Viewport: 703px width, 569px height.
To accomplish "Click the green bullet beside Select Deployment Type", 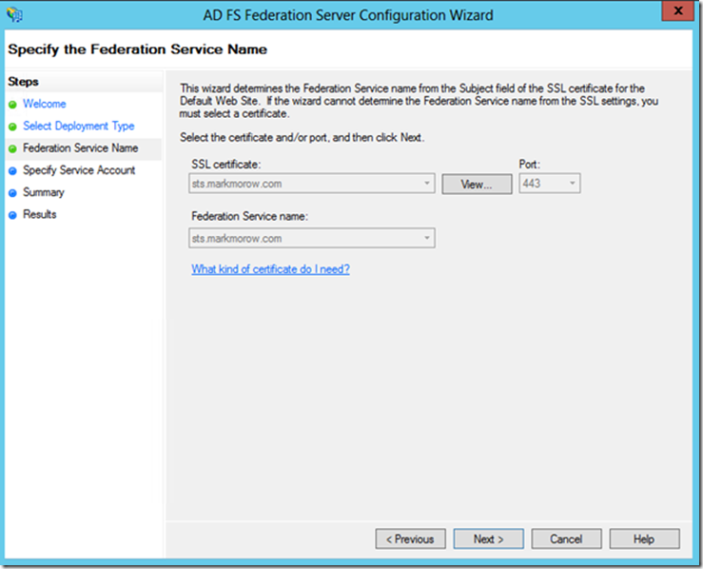I will 12,127.
